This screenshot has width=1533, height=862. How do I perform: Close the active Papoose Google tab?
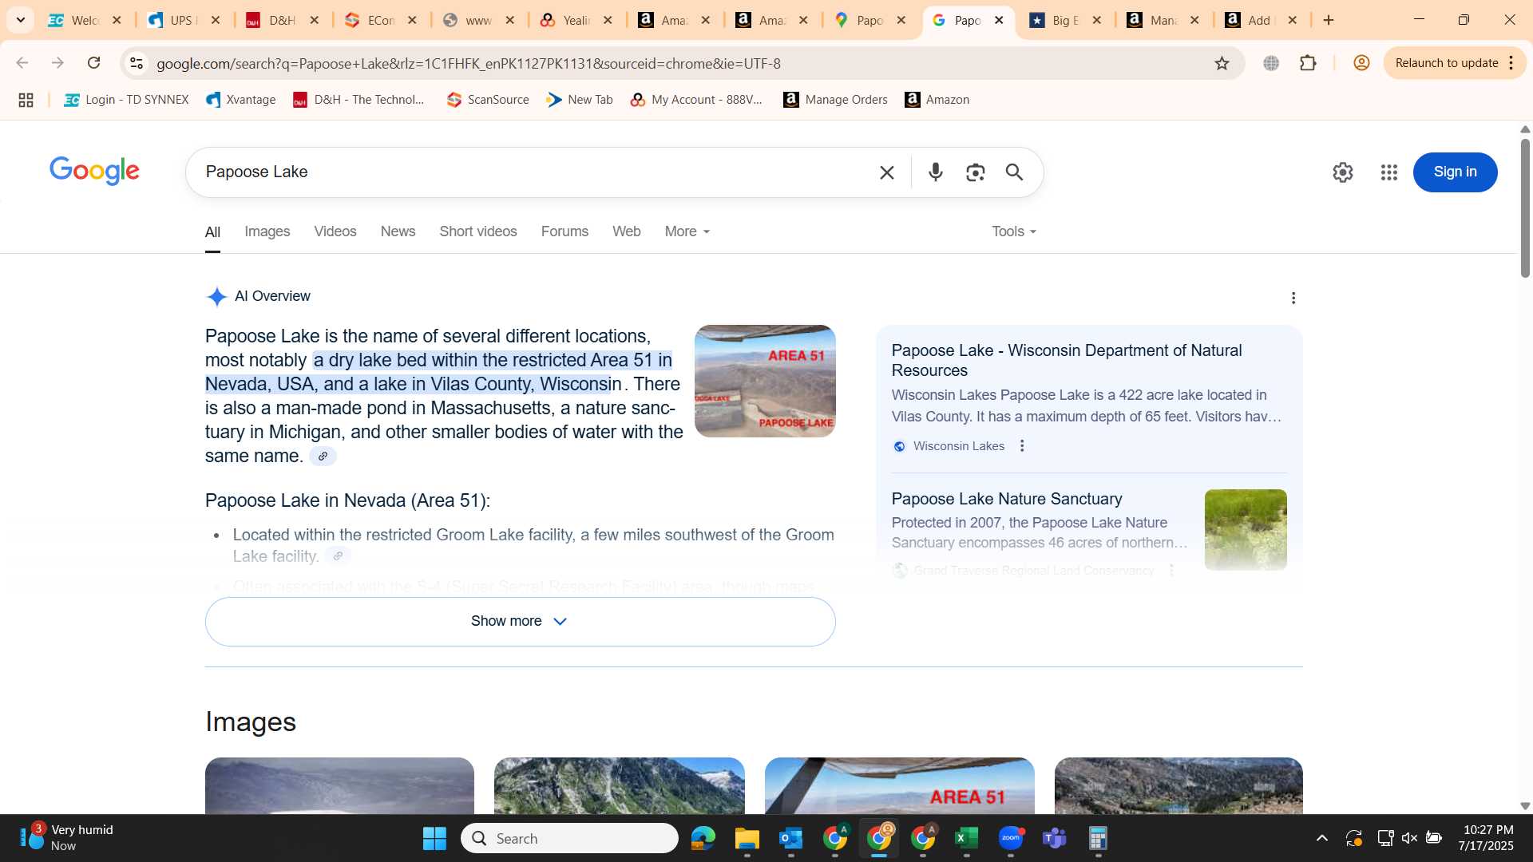(x=999, y=20)
